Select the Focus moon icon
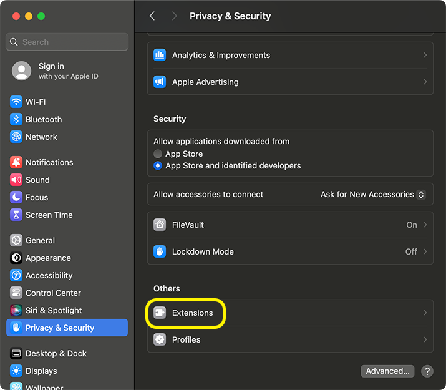The height and width of the screenshot is (390, 446). tap(16, 197)
